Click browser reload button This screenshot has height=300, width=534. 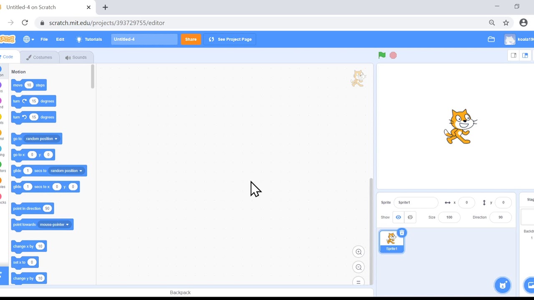coord(25,22)
